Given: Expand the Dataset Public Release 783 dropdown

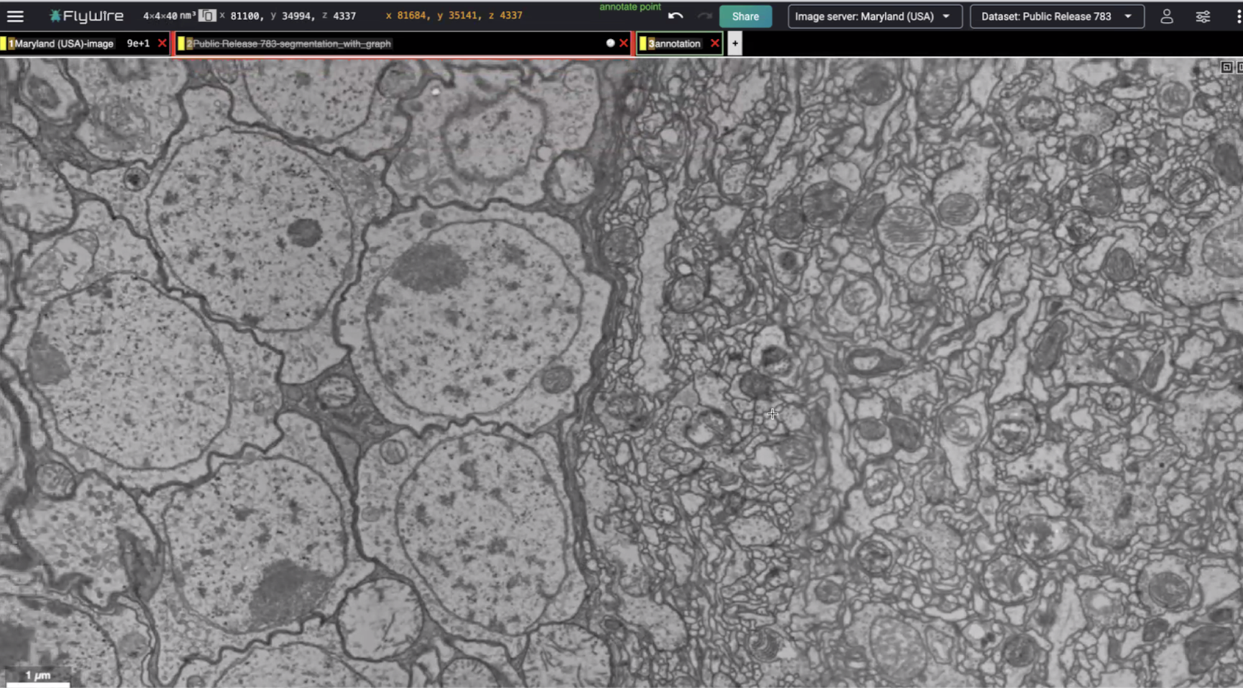Looking at the screenshot, I should (1057, 17).
